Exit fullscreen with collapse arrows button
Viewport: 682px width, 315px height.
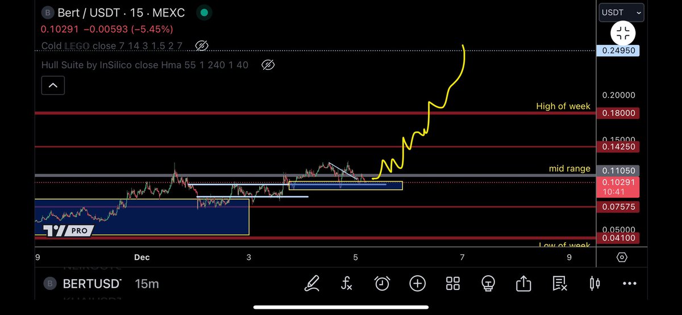[x=623, y=33]
